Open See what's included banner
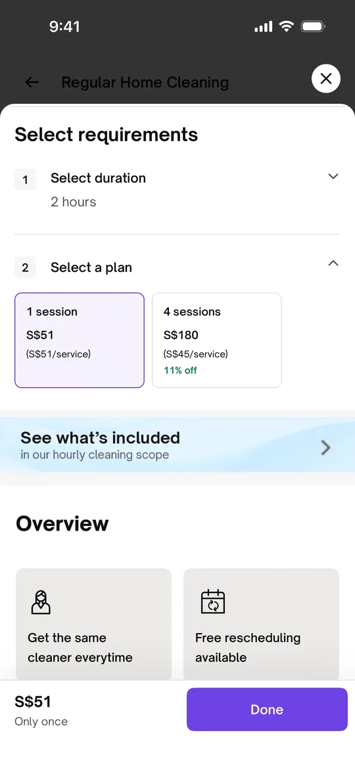 pyautogui.click(x=177, y=445)
